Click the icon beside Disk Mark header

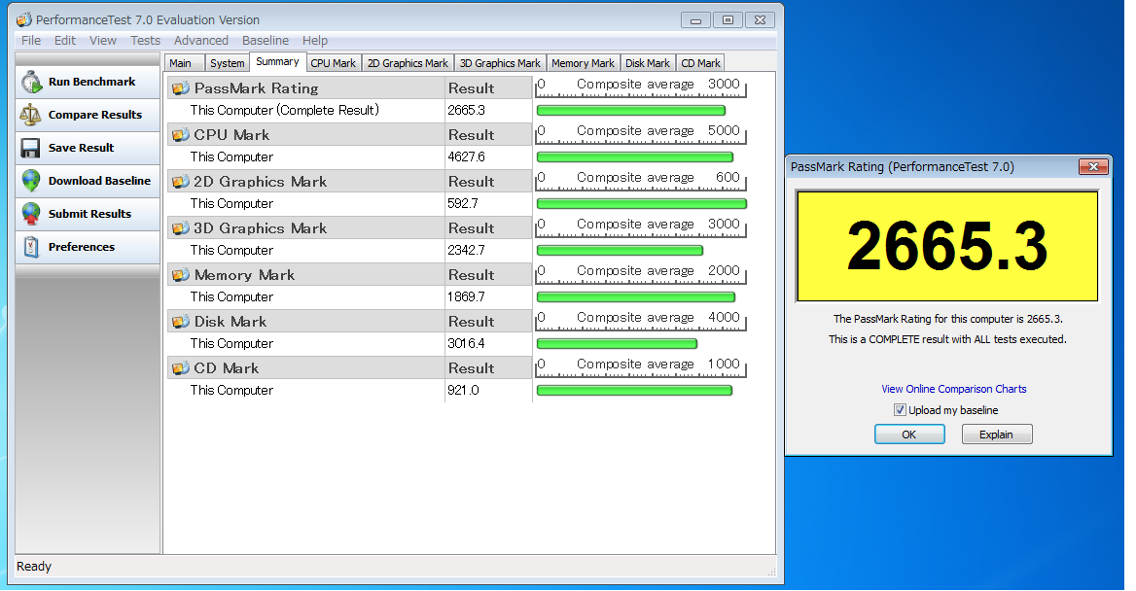180,322
